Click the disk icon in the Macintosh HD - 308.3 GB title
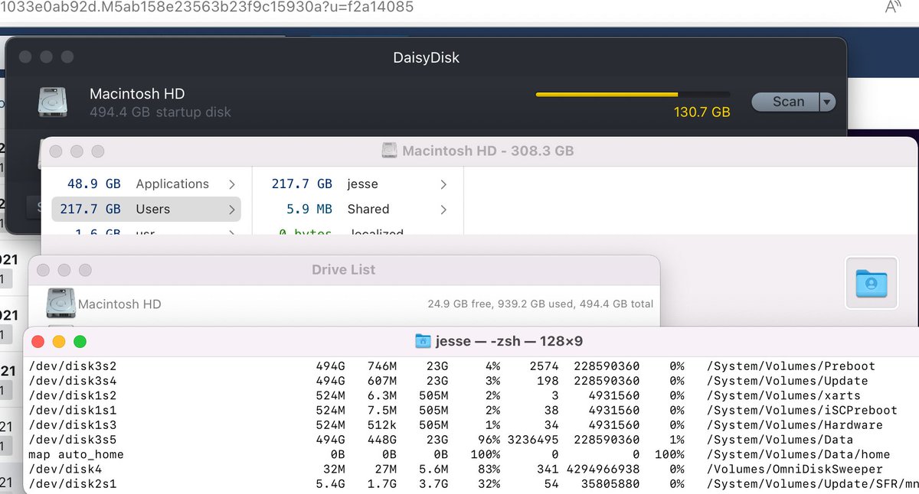Viewport: 919px width, 494px height. pos(390,151)
